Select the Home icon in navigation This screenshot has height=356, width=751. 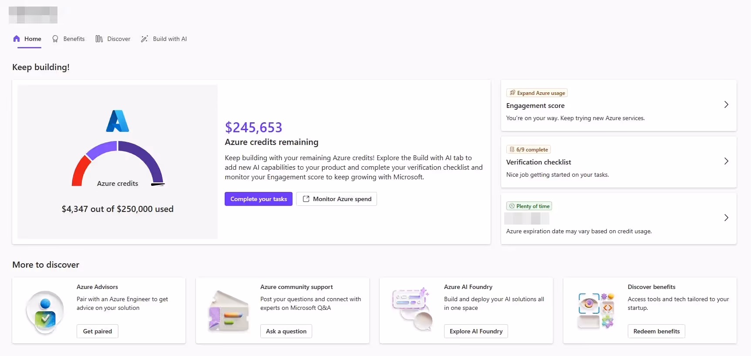coord(16,39)
